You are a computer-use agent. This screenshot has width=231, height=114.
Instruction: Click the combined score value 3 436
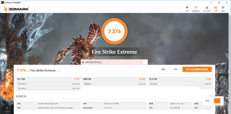209,79
